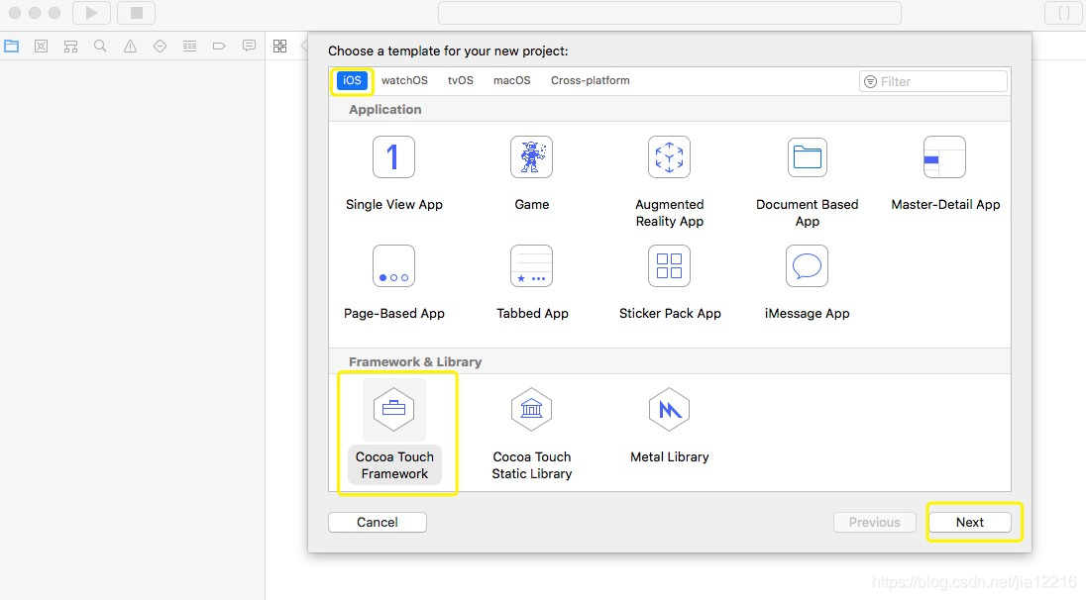This screenshot has width=1086, height=600.
Task: Open the Find navigator magnifier icon
Action: [x=100, y=47]
